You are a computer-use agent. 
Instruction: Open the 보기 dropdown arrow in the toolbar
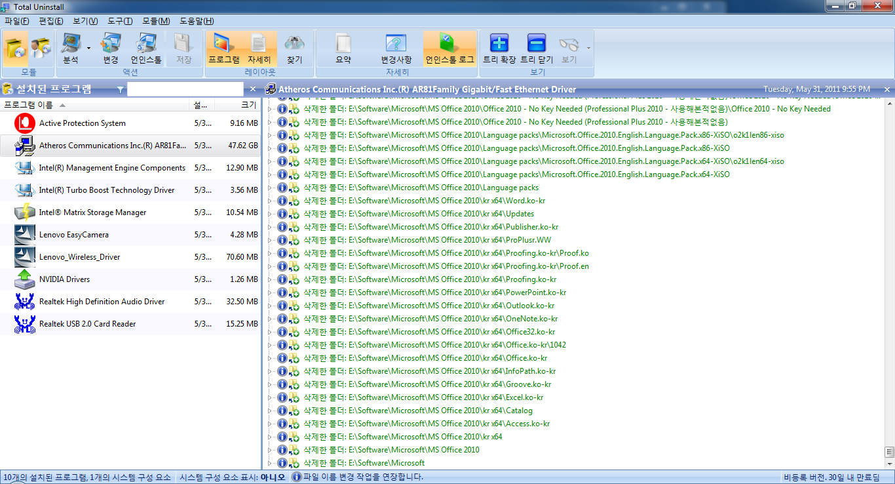588,48
